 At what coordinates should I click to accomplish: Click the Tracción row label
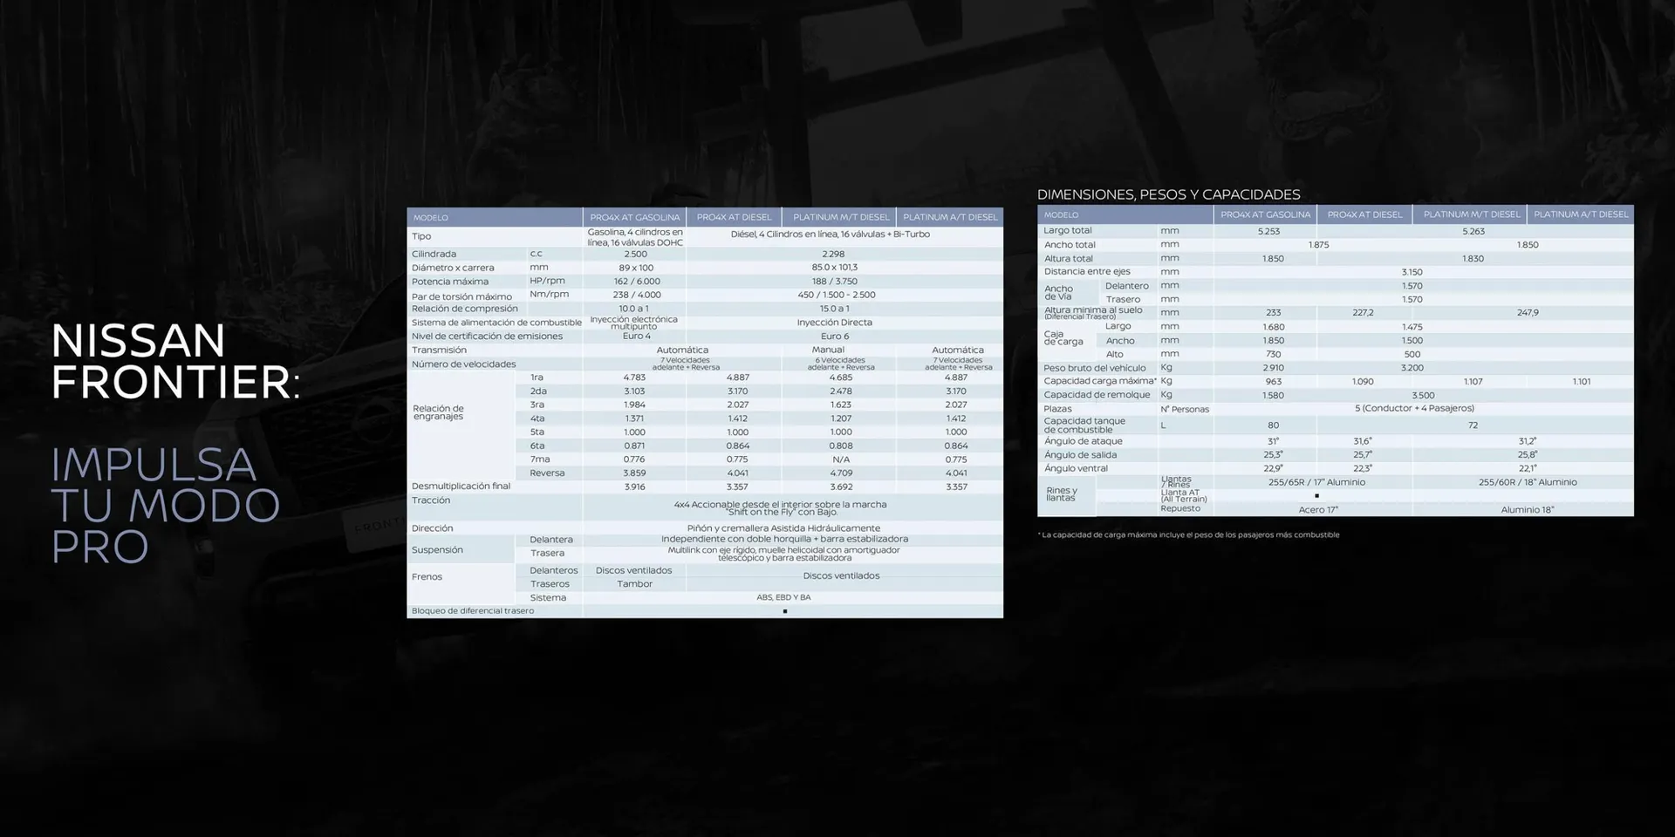point(431,500)
